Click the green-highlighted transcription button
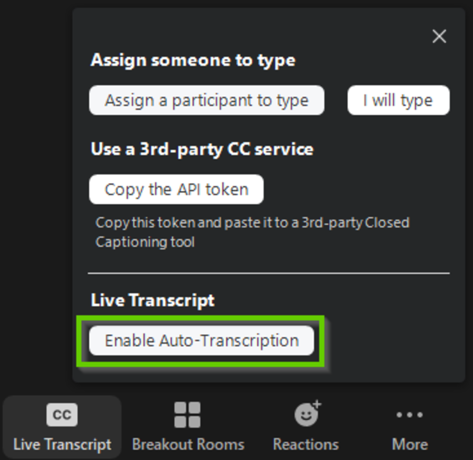Image resolution: width=473 pixels, height=460 pixels. [x=202, y=340]
